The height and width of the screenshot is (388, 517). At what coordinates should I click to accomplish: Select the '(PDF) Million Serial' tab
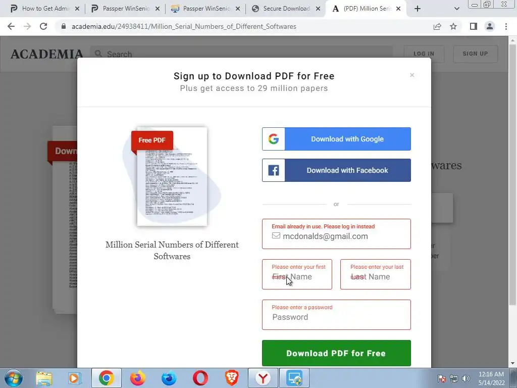(x=367, y=9)
